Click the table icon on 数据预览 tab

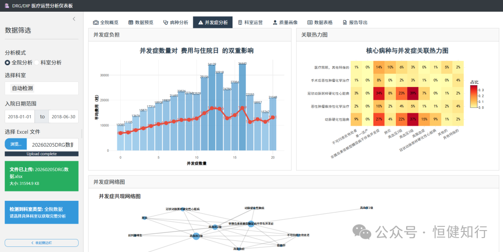pos(131,22)
